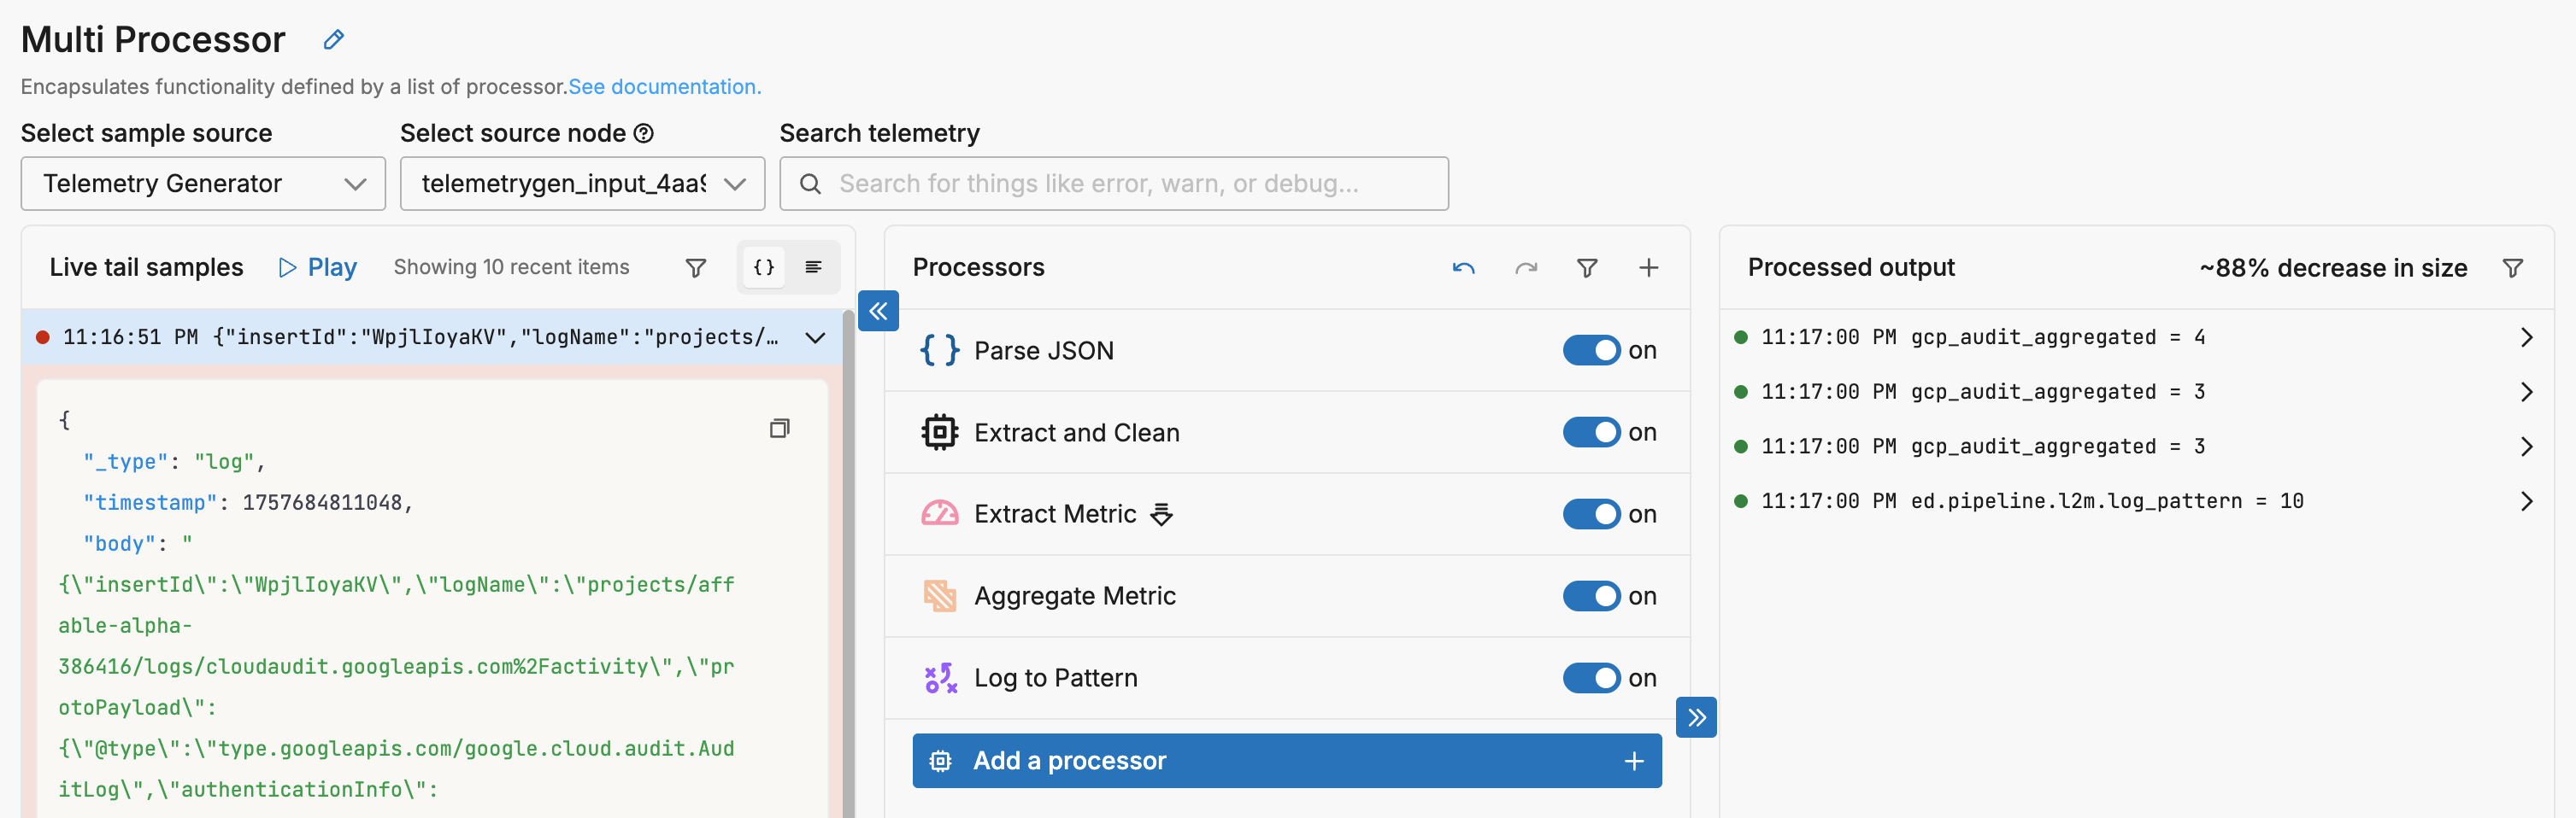Select the Parse JSON processor label
The width and height of the screenshot is (2576, 818).
(1044, 351)
